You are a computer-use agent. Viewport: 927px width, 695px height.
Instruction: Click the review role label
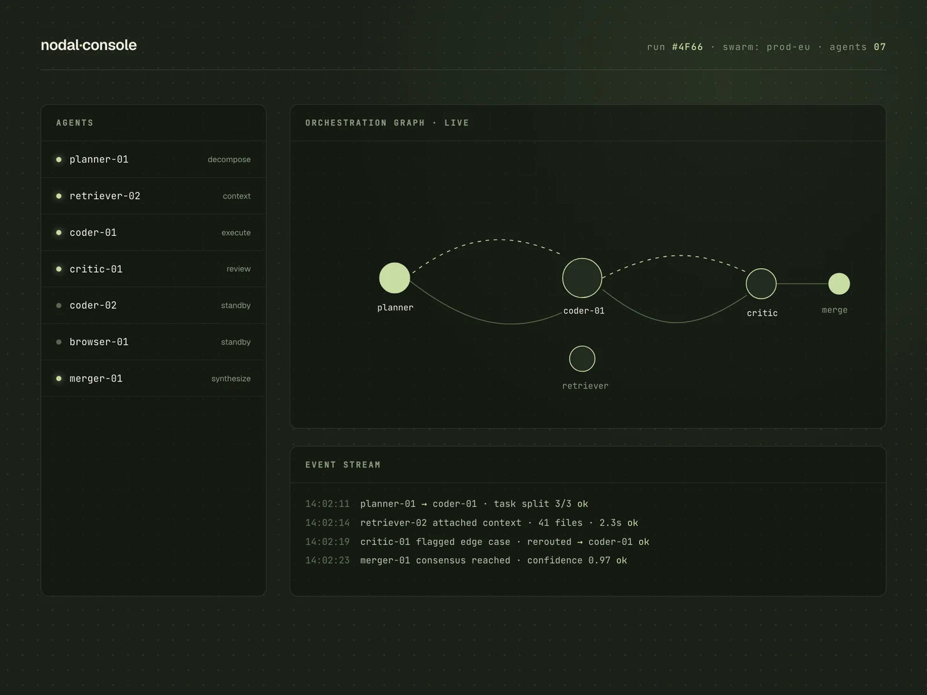[239, 269]
